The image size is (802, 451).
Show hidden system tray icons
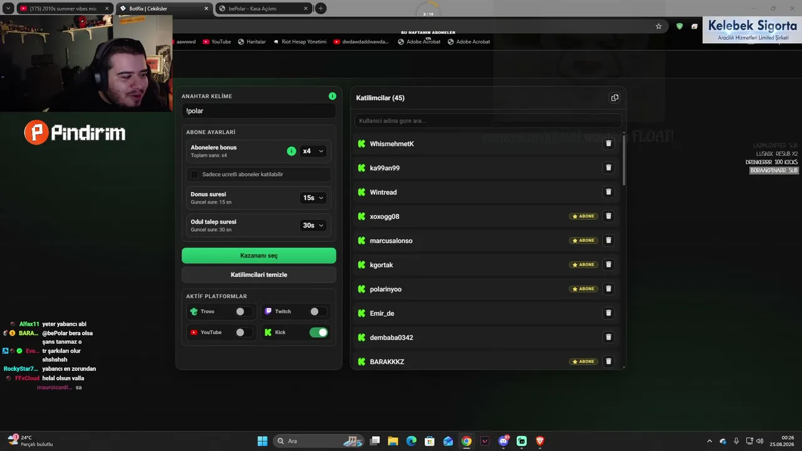(709, 441)
